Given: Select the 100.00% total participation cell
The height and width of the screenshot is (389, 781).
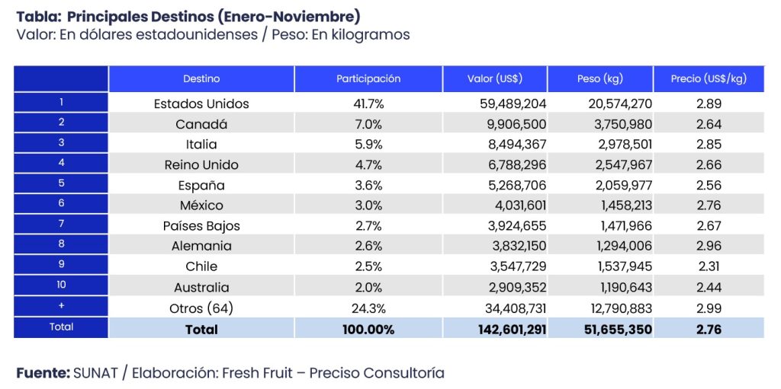Looking at the screenshot, I should pyautogui.click(x=368, y=330).
